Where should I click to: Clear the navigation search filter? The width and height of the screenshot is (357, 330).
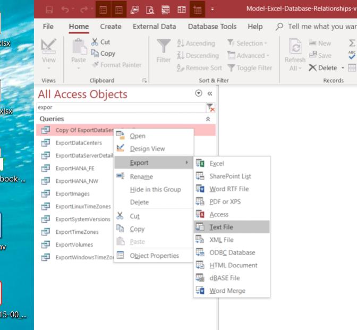(x=210, y=107)
